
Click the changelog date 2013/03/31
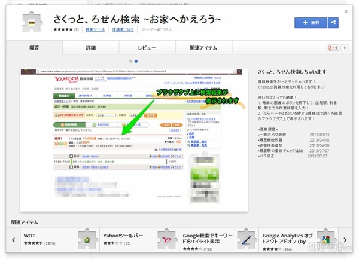(x=320, y=135)
